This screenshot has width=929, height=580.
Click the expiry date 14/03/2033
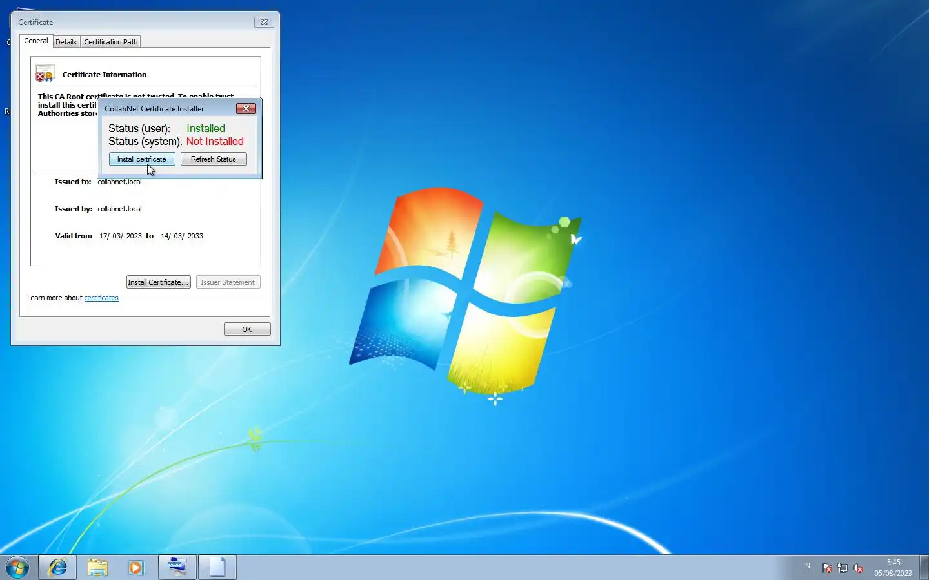[182, 236]
